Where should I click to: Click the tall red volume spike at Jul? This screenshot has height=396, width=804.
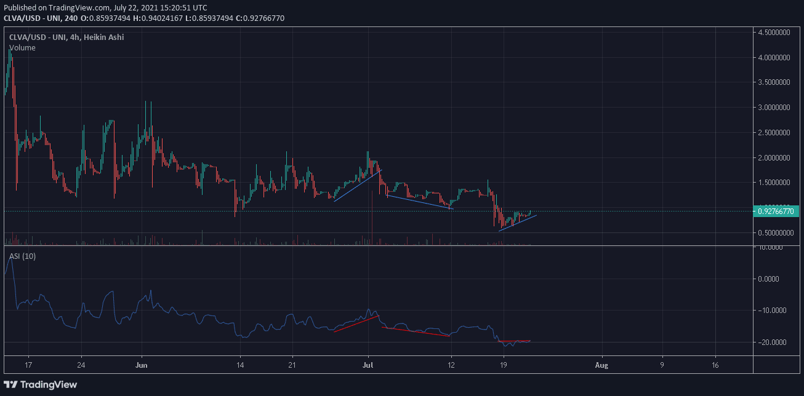tap(372, 221)
